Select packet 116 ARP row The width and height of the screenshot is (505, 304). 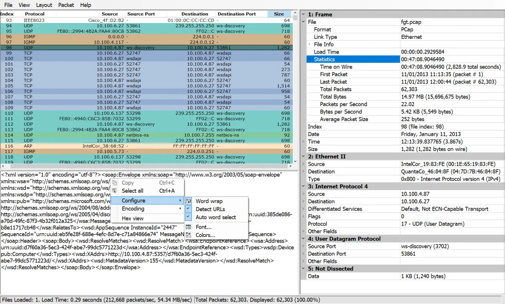tap(146, 146)
